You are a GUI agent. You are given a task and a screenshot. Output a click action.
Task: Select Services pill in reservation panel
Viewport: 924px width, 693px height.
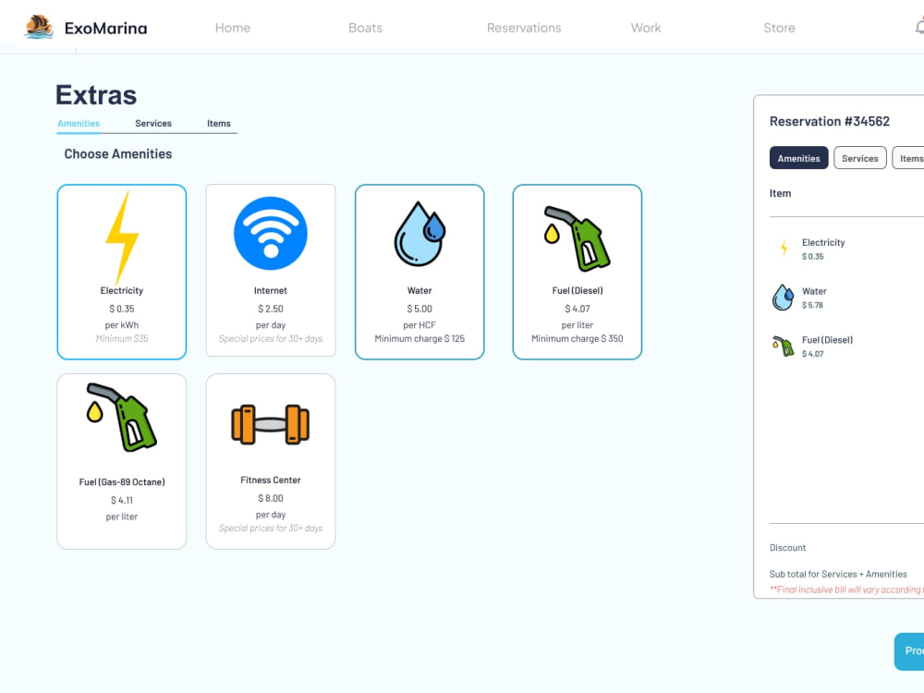(x=859, y=158)
